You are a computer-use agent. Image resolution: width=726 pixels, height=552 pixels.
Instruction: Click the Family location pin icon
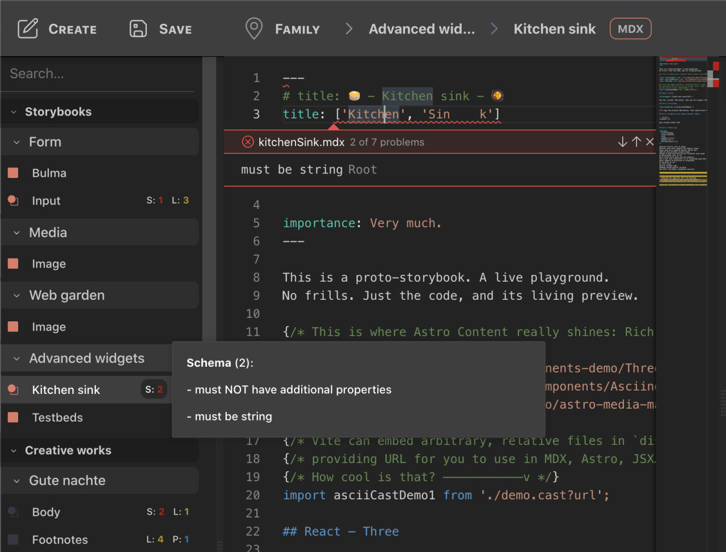(254, 29)
